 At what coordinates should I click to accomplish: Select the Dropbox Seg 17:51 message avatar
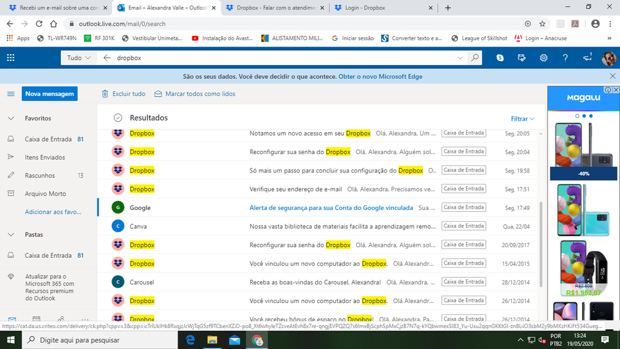coord(118,189)
